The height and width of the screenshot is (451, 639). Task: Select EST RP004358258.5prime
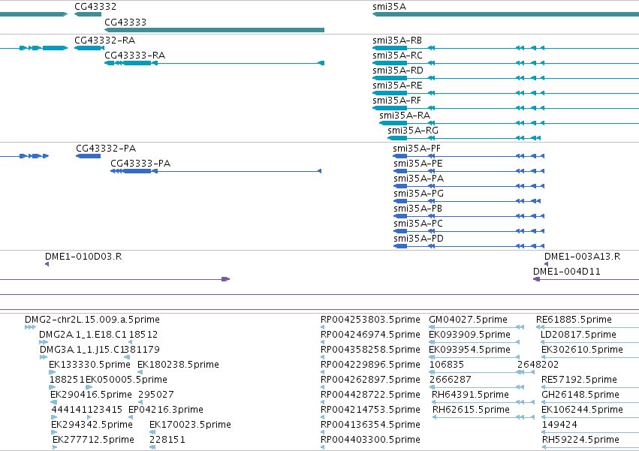pos(370,350)
